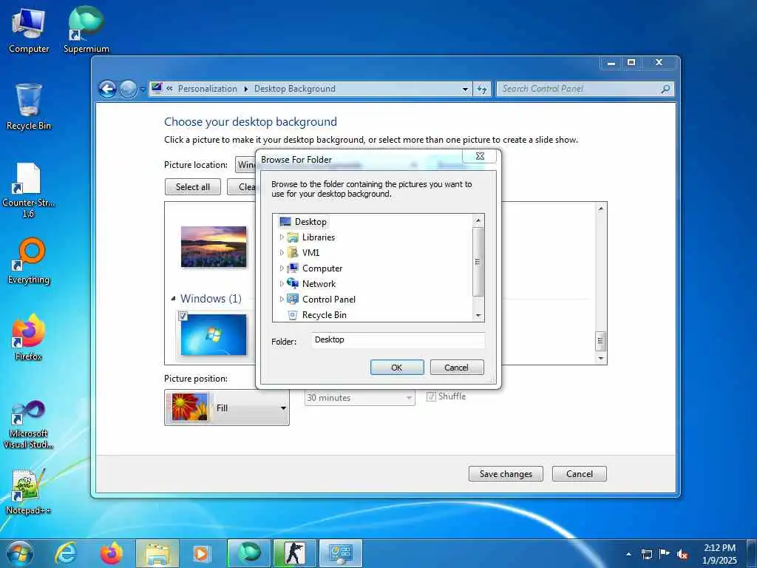Open Windows Explorer from the taskbar
Viewport: 757px width, 568px height.
[x=157, y=553]
